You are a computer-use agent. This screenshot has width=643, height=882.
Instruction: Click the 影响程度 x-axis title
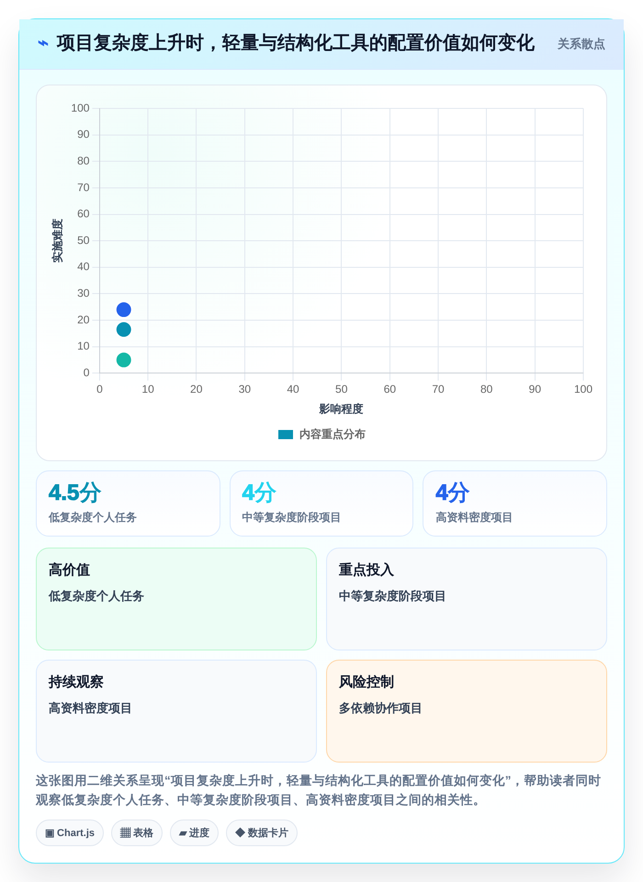pos(341,409)
